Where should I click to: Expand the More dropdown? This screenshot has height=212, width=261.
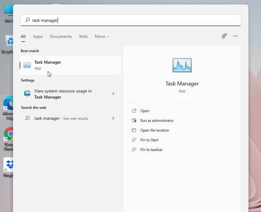coord(102,37)
